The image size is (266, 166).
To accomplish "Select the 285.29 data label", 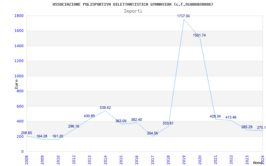I will tap(247, 127).
